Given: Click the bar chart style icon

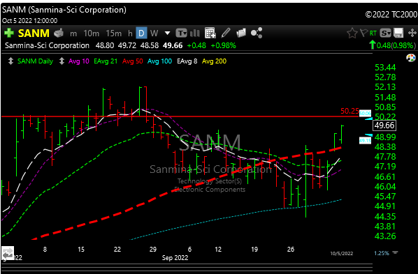Looking at the screenshot, I should pos(195,33).
